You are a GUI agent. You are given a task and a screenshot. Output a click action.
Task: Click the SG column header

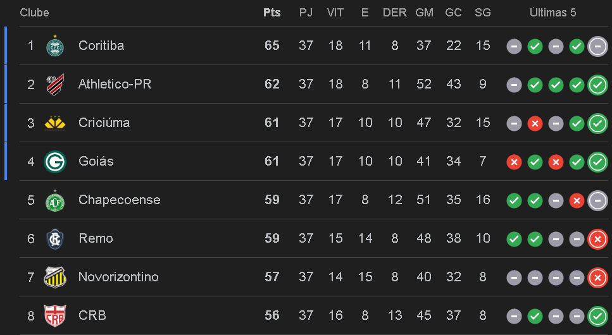click(482, 13)
